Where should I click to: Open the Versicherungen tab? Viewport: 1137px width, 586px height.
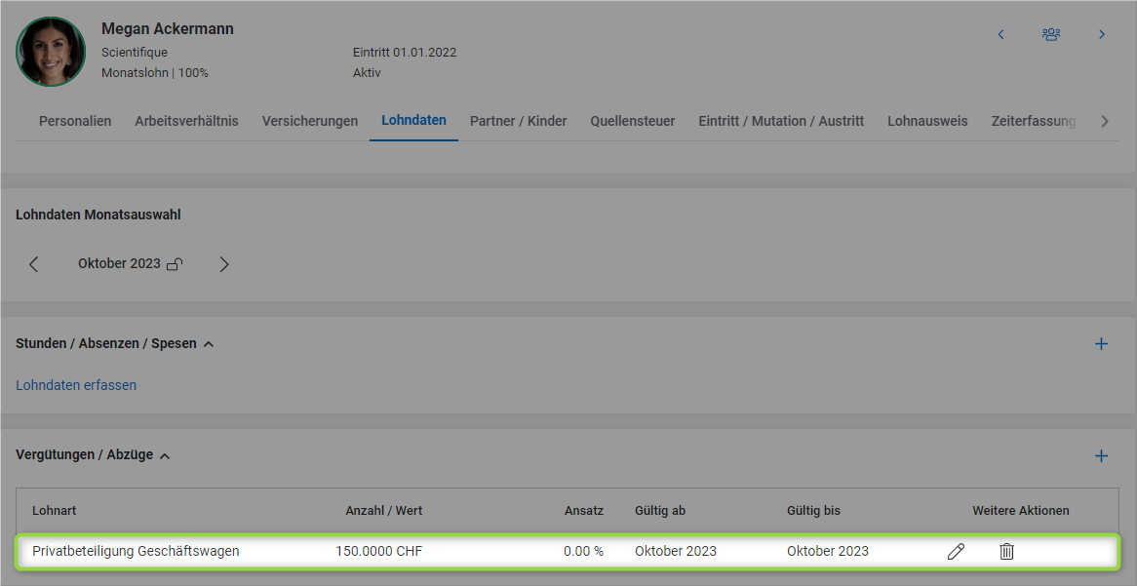click(x=309, y=121)
